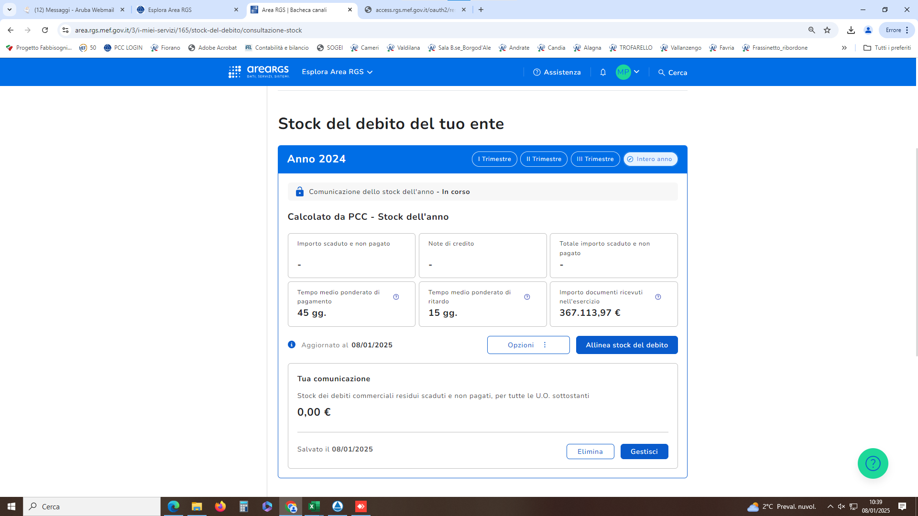Screen dimensions: 918x516
Task: Open the MP user profile dropdown
Action: pyautogui.click(x=628, y=72)
